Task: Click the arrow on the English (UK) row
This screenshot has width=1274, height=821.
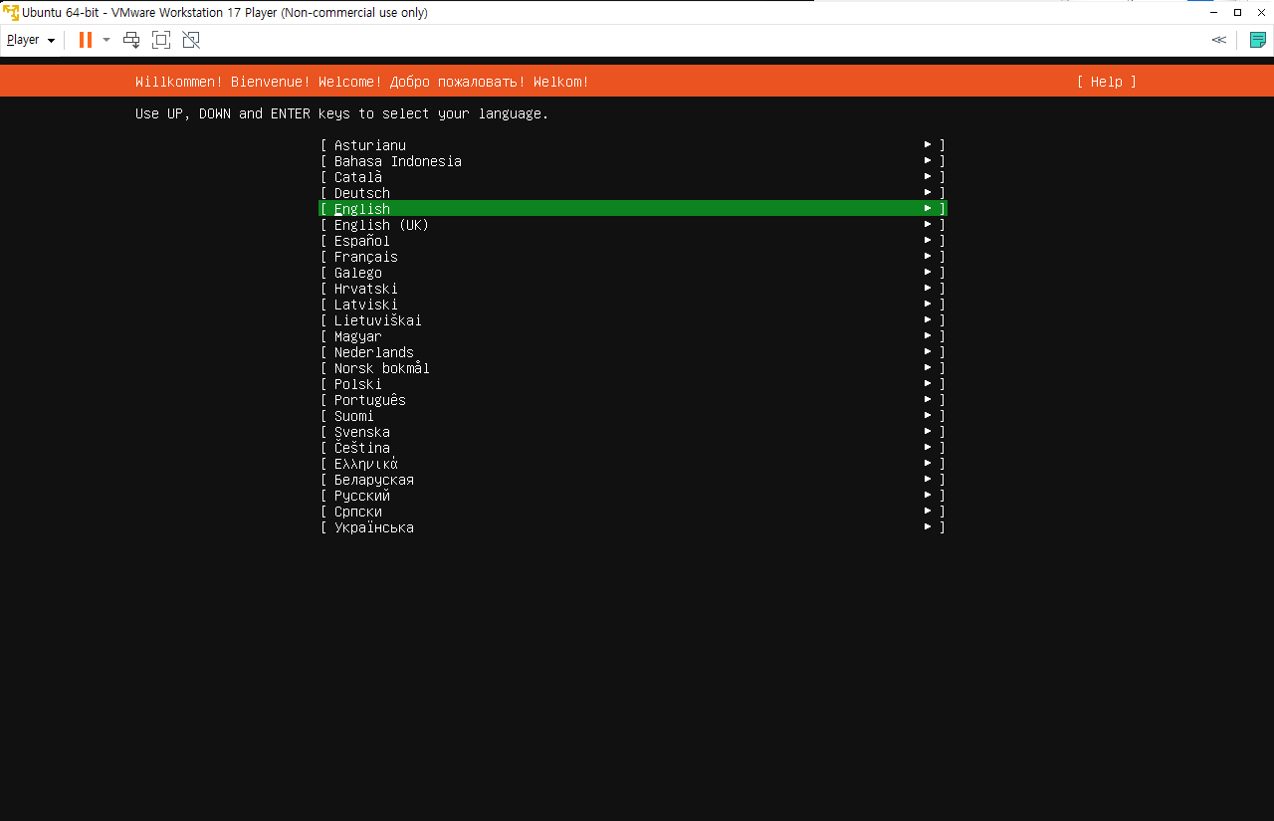Action: (928, 225)
